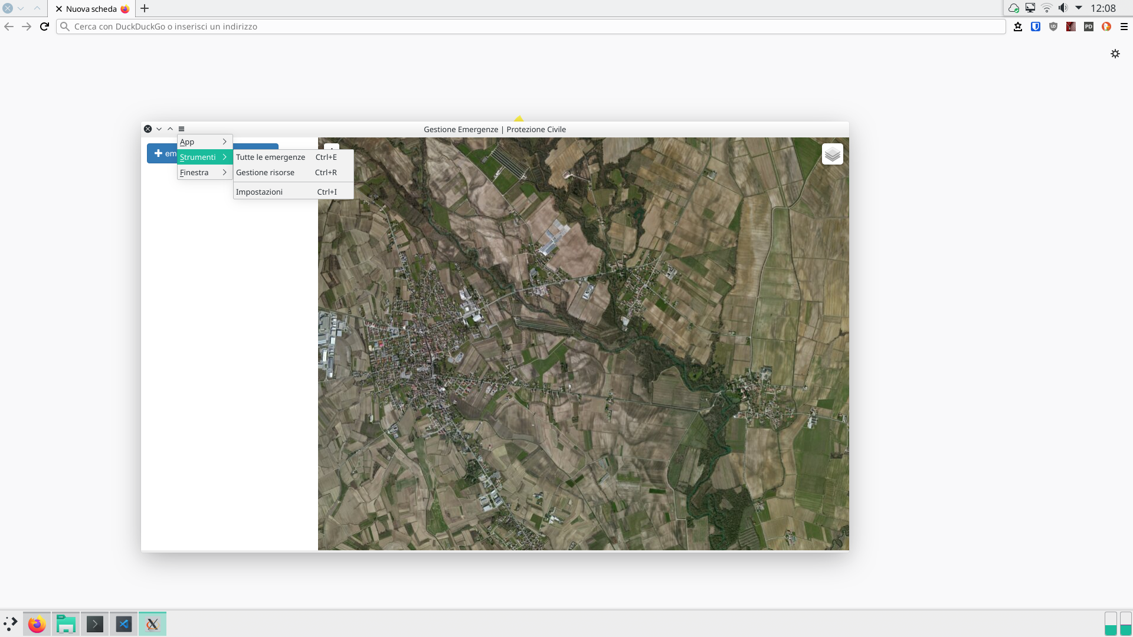1133x637 pixels.
Task: Click the map zoom-in control
Action: click(x=332, y=146)
